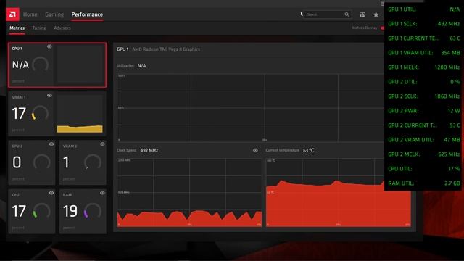Switch to the Gaming tab
This screenshot has width=464, height=261.
pos(54,14)
